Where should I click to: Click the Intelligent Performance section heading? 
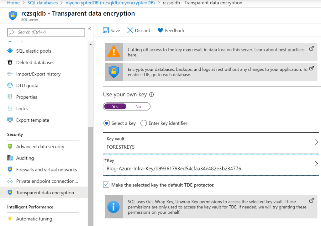[x=30, y=207]
